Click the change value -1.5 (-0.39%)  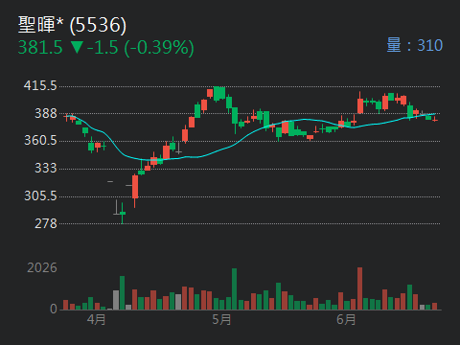tap(141, 48)
